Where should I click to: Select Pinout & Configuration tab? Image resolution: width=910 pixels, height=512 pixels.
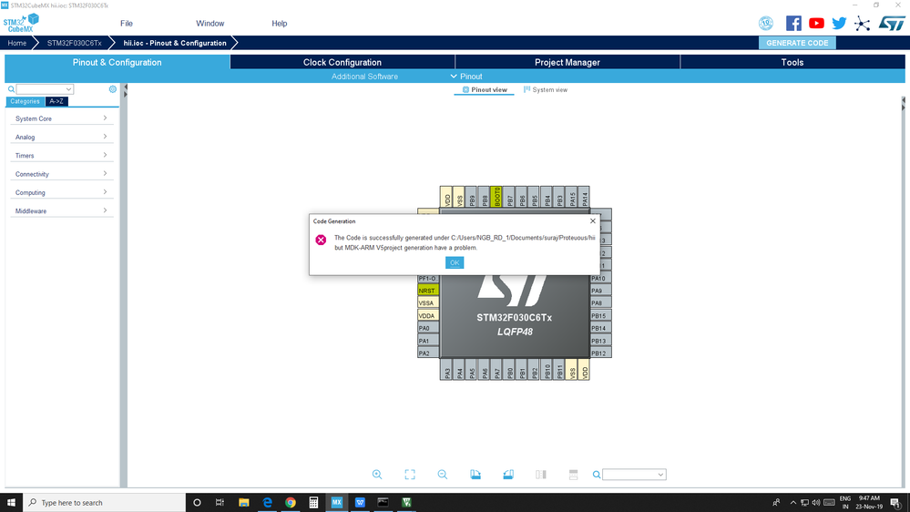point(118,62)
